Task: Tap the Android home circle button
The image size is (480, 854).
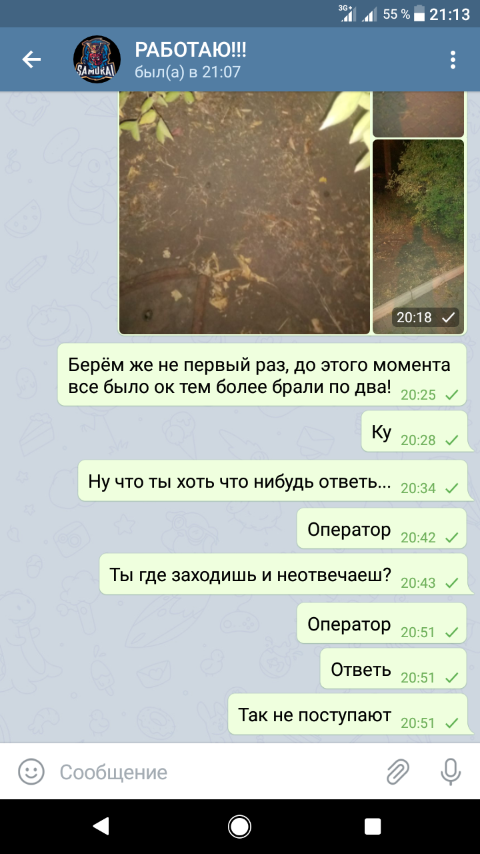Action: coord(239,826)
